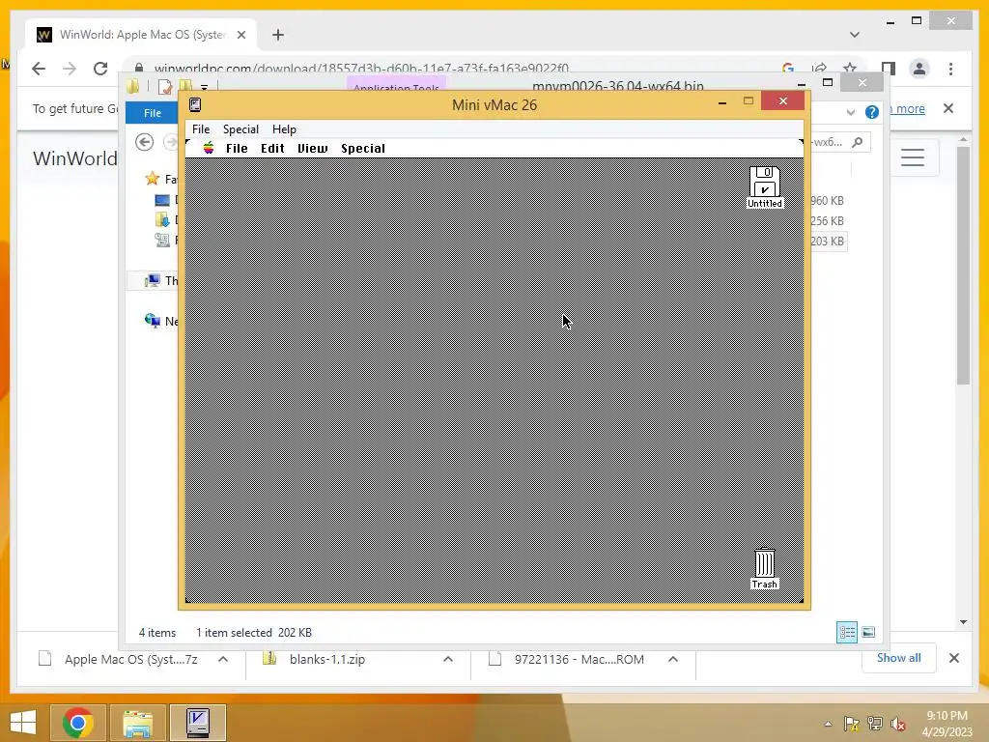Click the Chrome taskbar icon
The width and height of the screenshot is (989, 742).
click(x=78, y=723)
